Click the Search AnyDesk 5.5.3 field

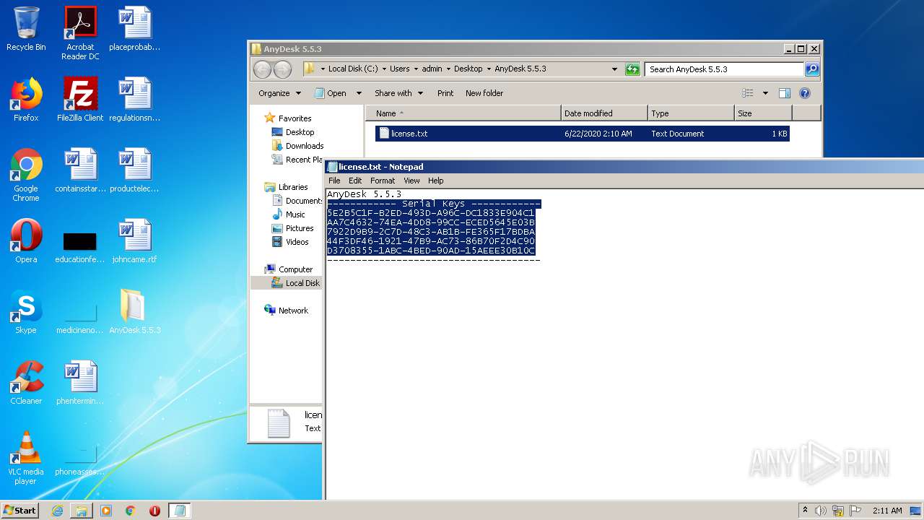click(x=724, y=69)
